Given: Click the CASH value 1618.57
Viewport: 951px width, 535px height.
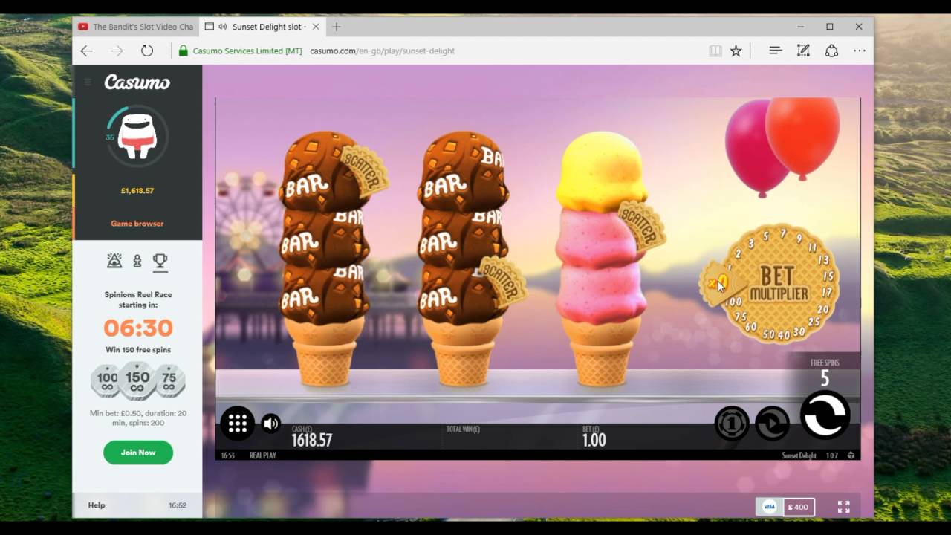Looking at the screenshot, I should 311,440.
